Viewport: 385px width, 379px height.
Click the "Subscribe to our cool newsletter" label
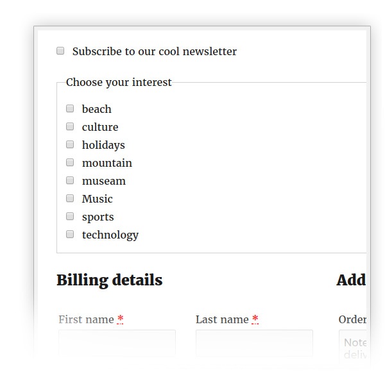[x=154, y=51]
